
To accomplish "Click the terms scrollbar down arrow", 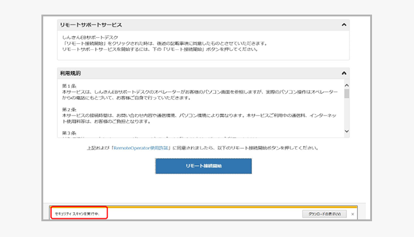I will click(x=346, y=131).
